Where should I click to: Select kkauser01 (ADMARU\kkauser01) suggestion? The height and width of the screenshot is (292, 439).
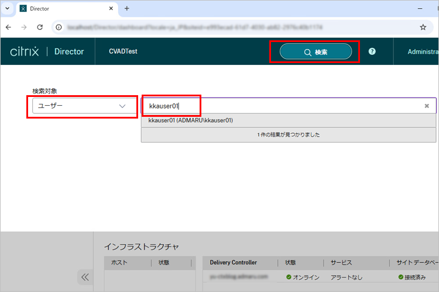[x=191, y=121]
